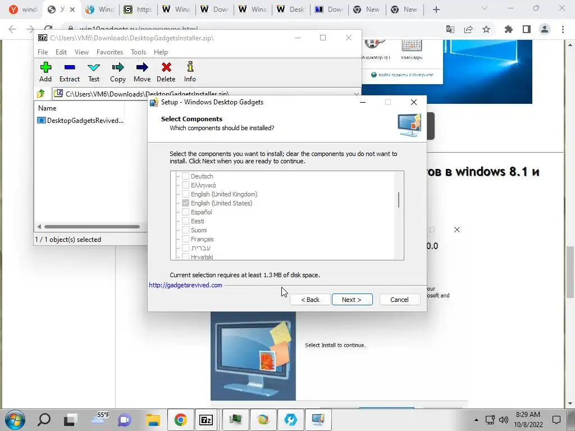Viewport: 575px width, 431px height.
Task: Open Chrome extensions puzzle icon
Action: 508,29
